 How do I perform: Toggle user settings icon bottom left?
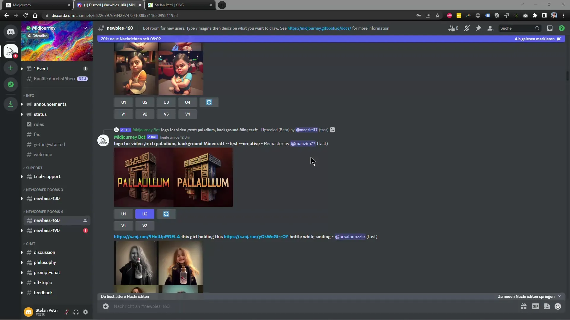86,312
